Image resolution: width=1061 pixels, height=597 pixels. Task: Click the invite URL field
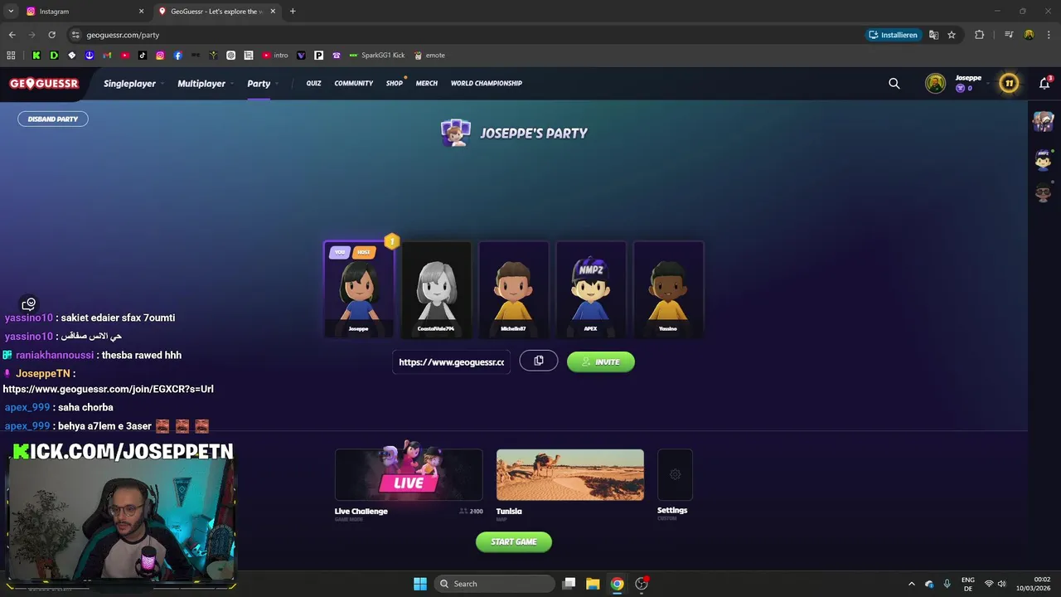[x=452, y=362]
